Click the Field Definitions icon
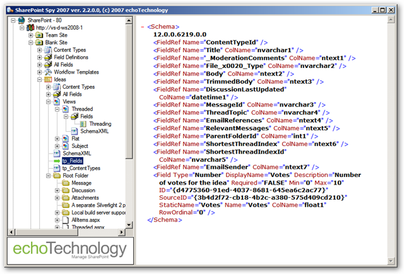The width and height of the screenshot is (404, 274). (48, 57)
